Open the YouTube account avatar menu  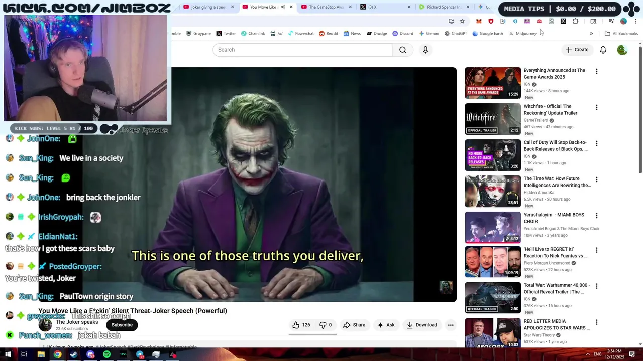point(622,50)
